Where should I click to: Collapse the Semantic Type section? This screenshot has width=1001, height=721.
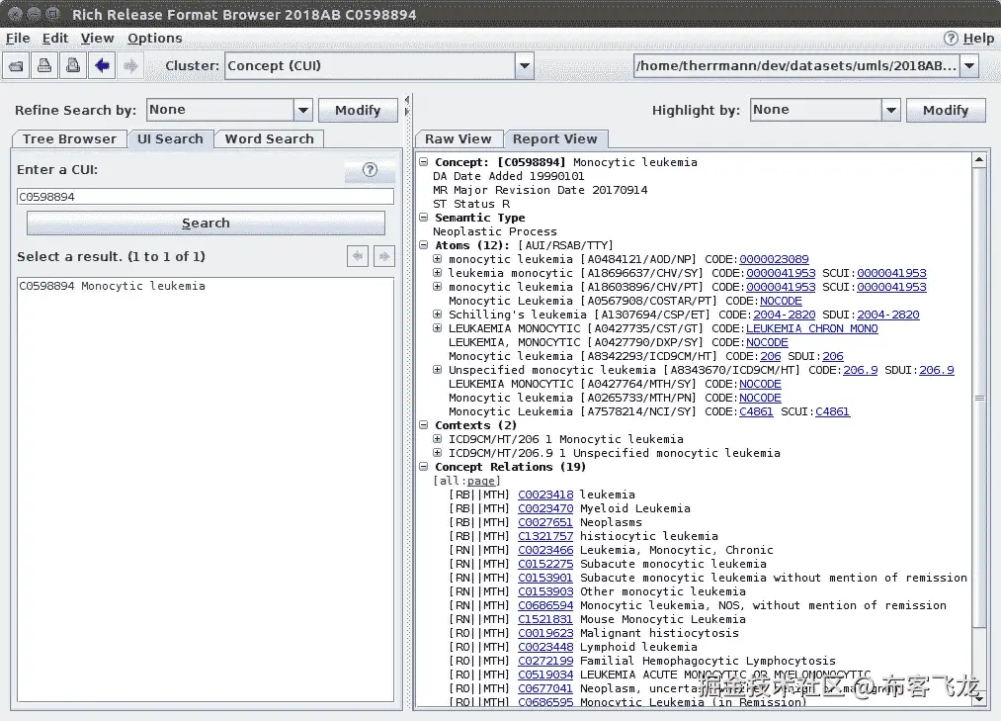[x=423, y=218]
